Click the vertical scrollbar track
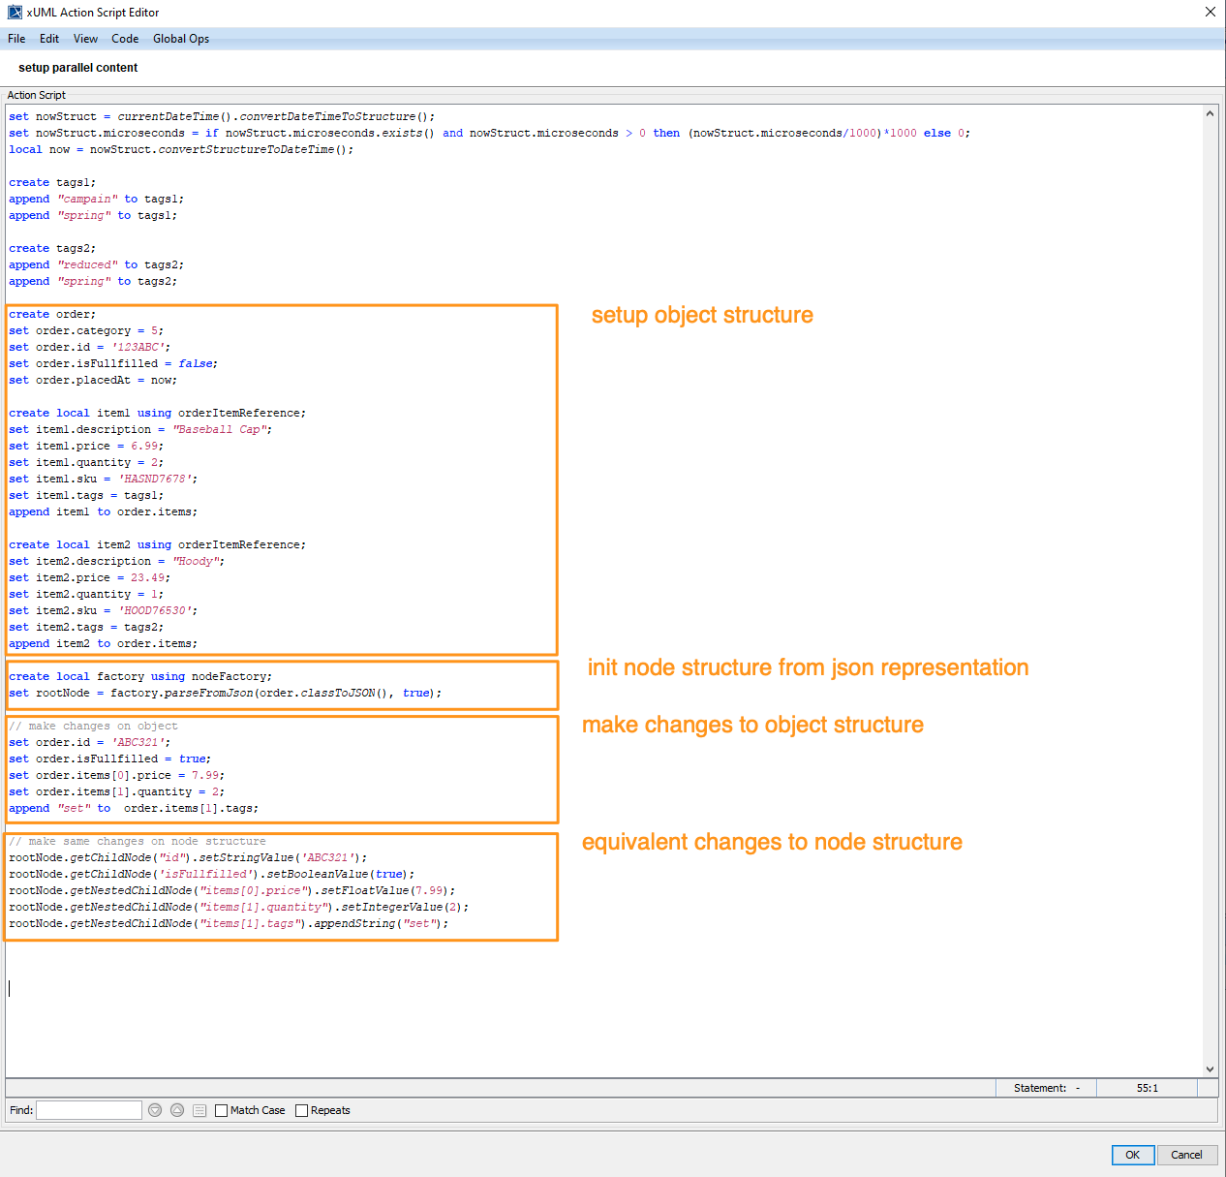 point(1210,581)
